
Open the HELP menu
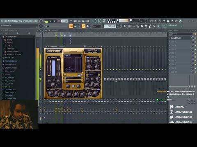click(x=36, y=21)
